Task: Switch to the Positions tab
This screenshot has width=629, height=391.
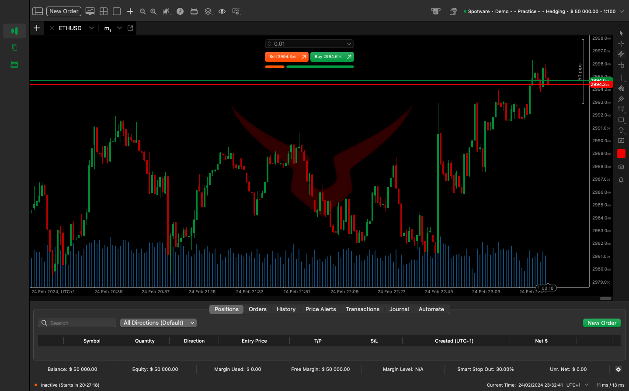Action: (x=226, y=309)
